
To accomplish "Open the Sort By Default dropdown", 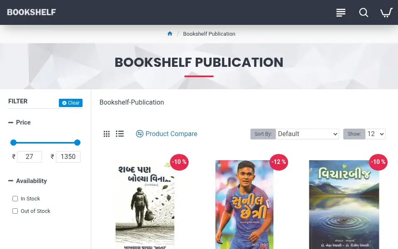I will [307, 134].
